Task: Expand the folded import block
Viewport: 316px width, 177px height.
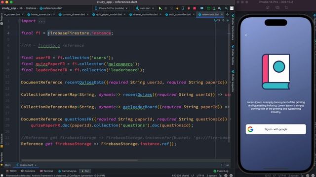Action: [41, 21]
